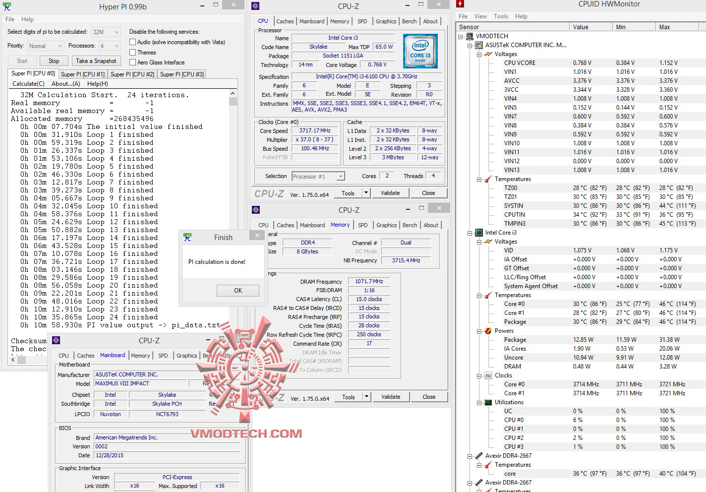Open HWMonitor Tools menu
The height and width of the screenshot is (492, 706).
pyautogui.click(x=501, y=16)
